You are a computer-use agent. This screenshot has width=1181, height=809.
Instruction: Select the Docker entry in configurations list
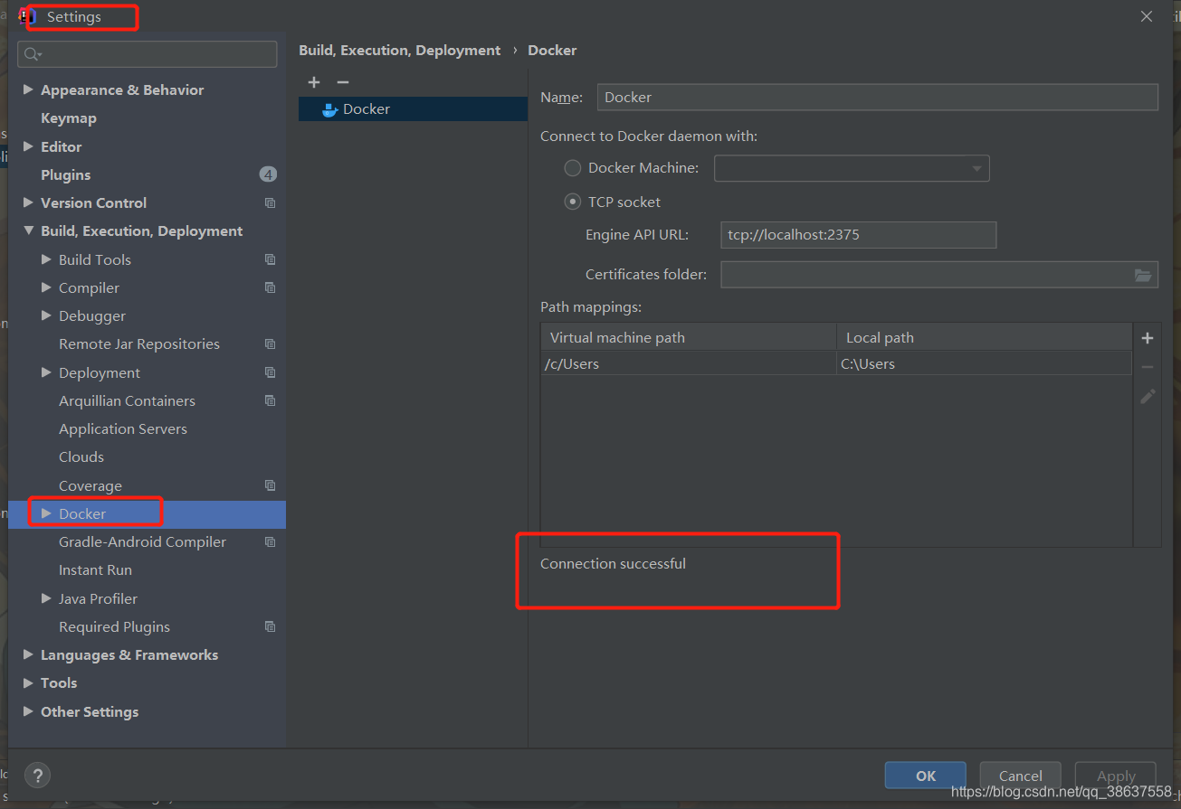pos(413,109)
